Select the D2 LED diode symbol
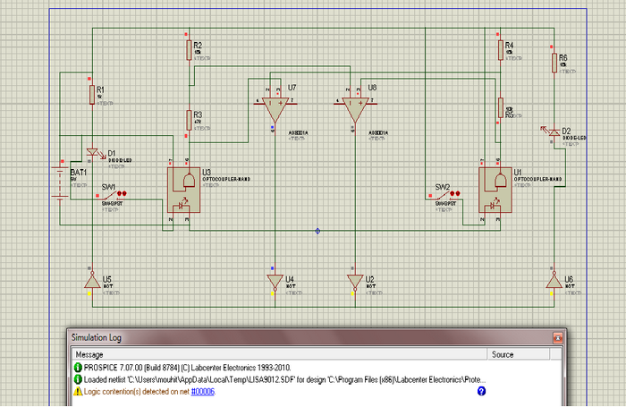This screenshot has width=626, height=407. click(x=553, y=131)
